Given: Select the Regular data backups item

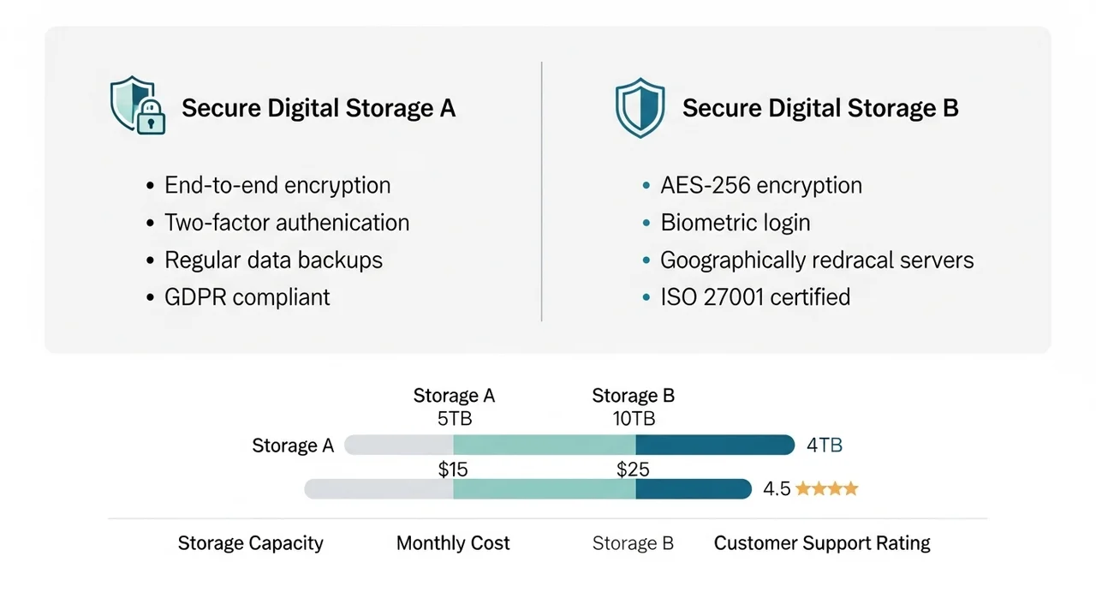Looking at the screenshot, I should click(273, 260).
